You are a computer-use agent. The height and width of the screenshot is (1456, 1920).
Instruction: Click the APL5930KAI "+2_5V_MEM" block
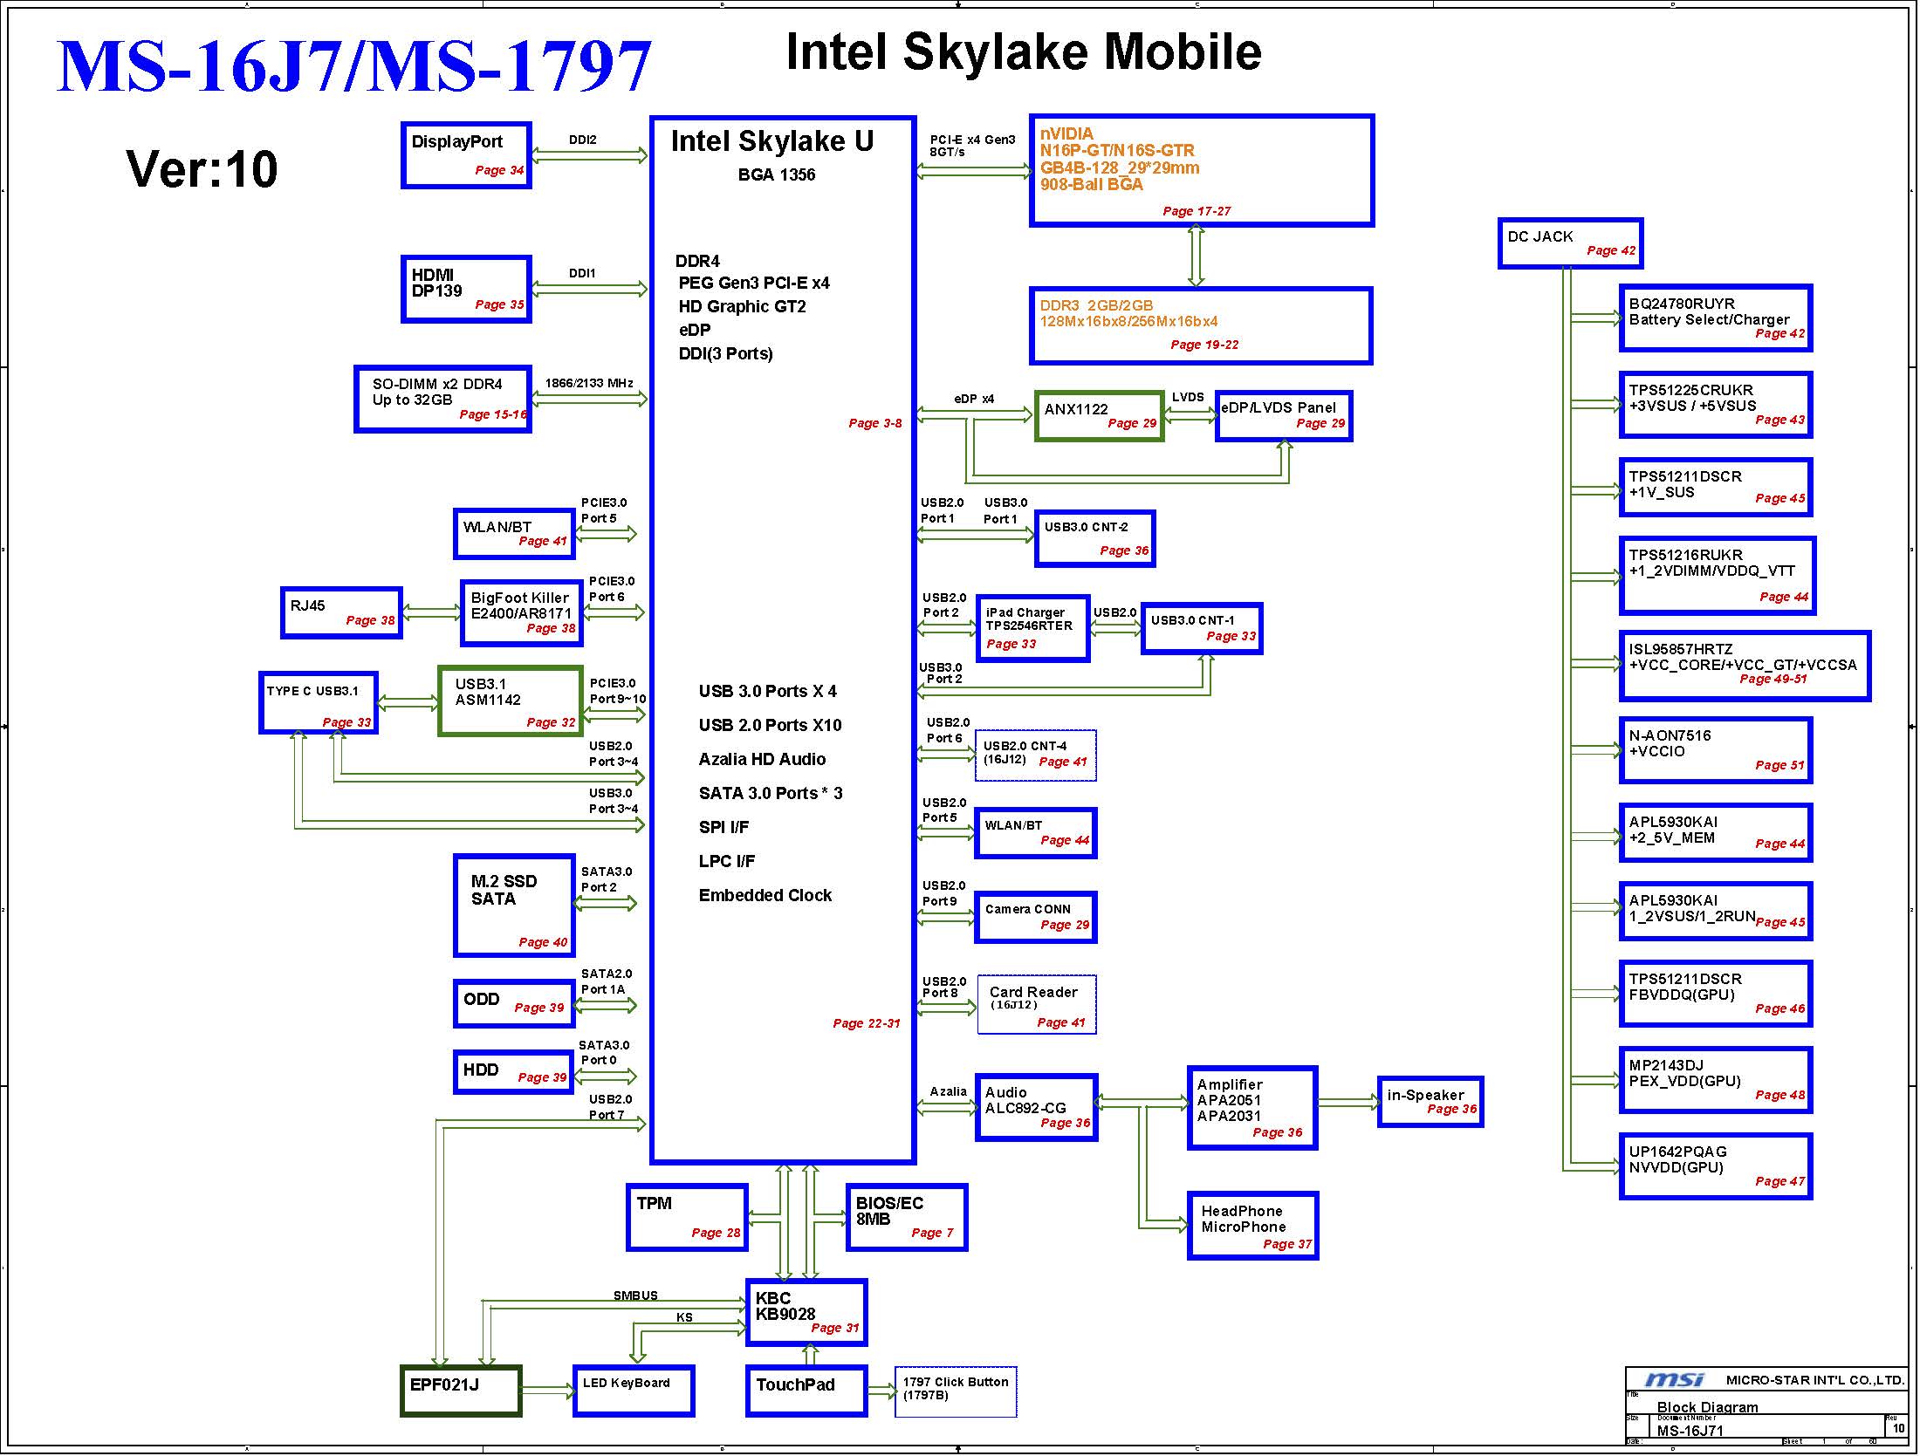click(x=1716, y=833)
